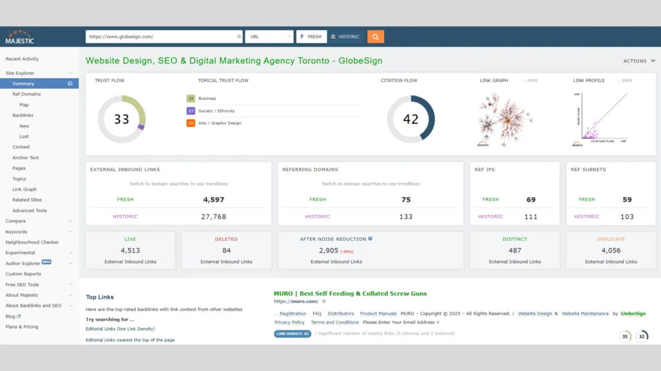The height and width of the screenshot is (371, 661).
Task: Click Editorial Links (low Link Density)
Action: (120, 329)
